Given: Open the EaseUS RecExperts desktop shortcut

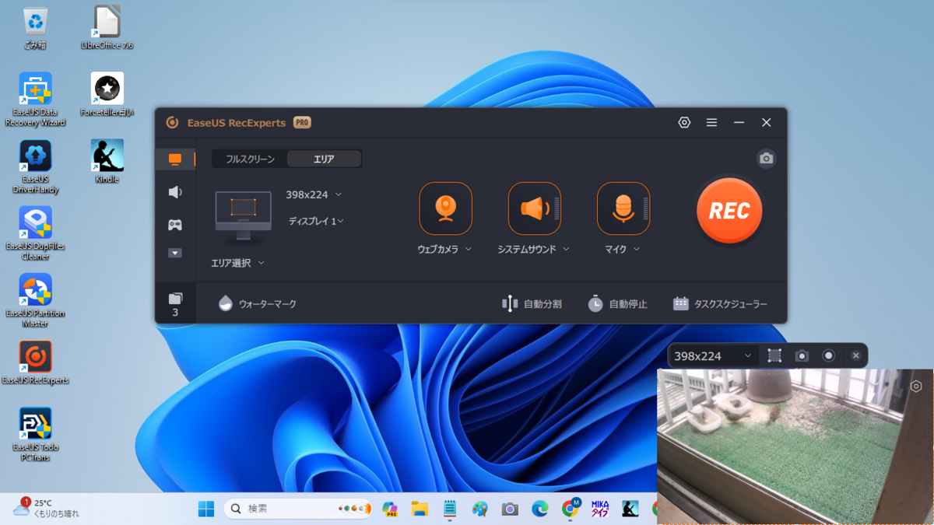Looking at the screenshot, I should (35, 363).
